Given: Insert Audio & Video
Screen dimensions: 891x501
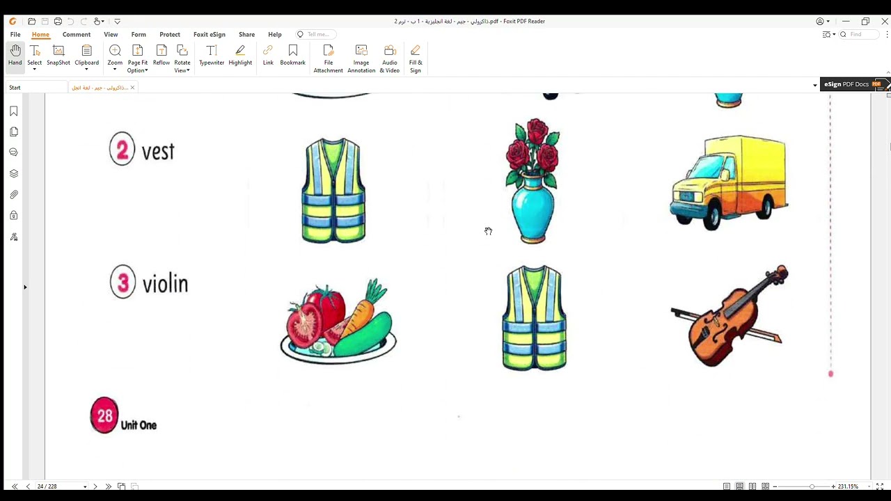Looking at the screenshot, I should (x=390, y=58).
